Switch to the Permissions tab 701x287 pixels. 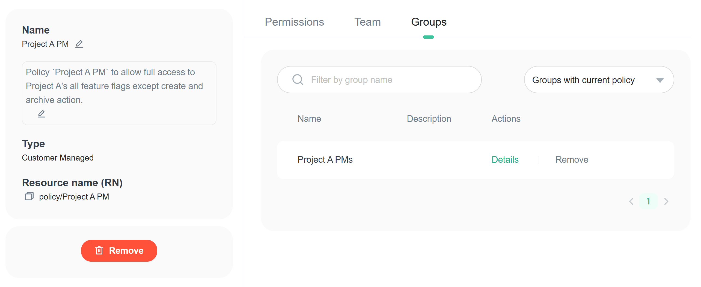click(294, 22)
